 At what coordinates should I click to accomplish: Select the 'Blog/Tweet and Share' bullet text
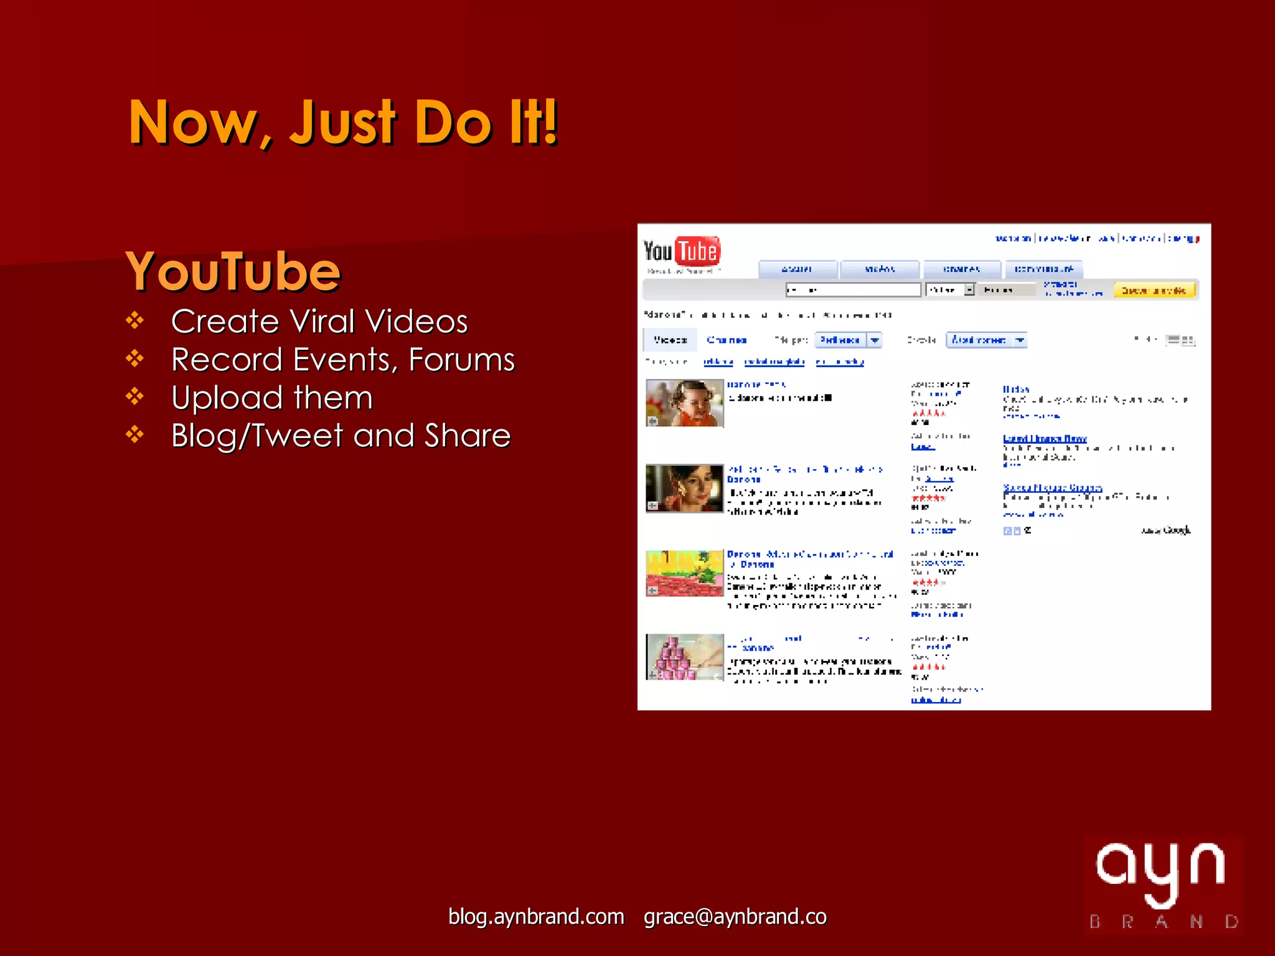point(341,435)
